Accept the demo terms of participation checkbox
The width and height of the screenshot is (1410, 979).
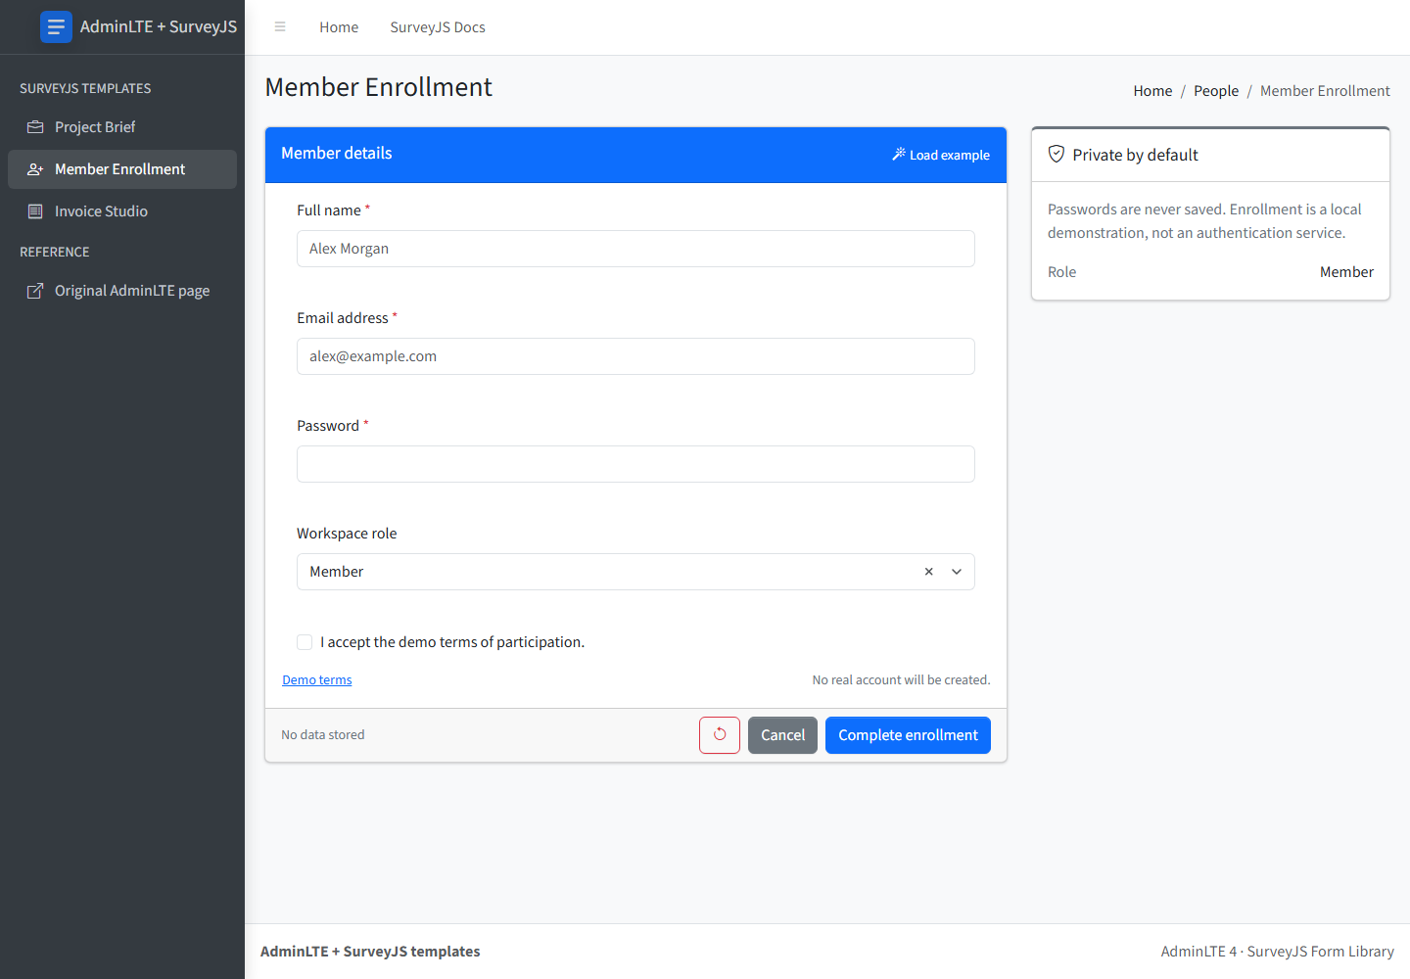pyautogui.click(x=305, y=642)
